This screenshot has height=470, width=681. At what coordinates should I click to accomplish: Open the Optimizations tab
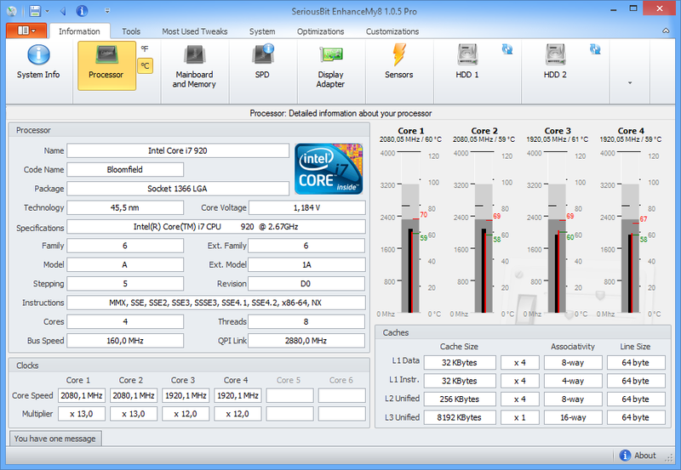(320, 31)
